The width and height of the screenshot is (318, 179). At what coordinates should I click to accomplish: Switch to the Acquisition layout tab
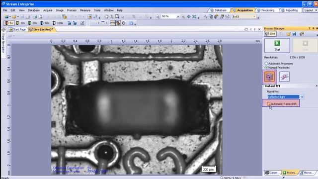243,10
